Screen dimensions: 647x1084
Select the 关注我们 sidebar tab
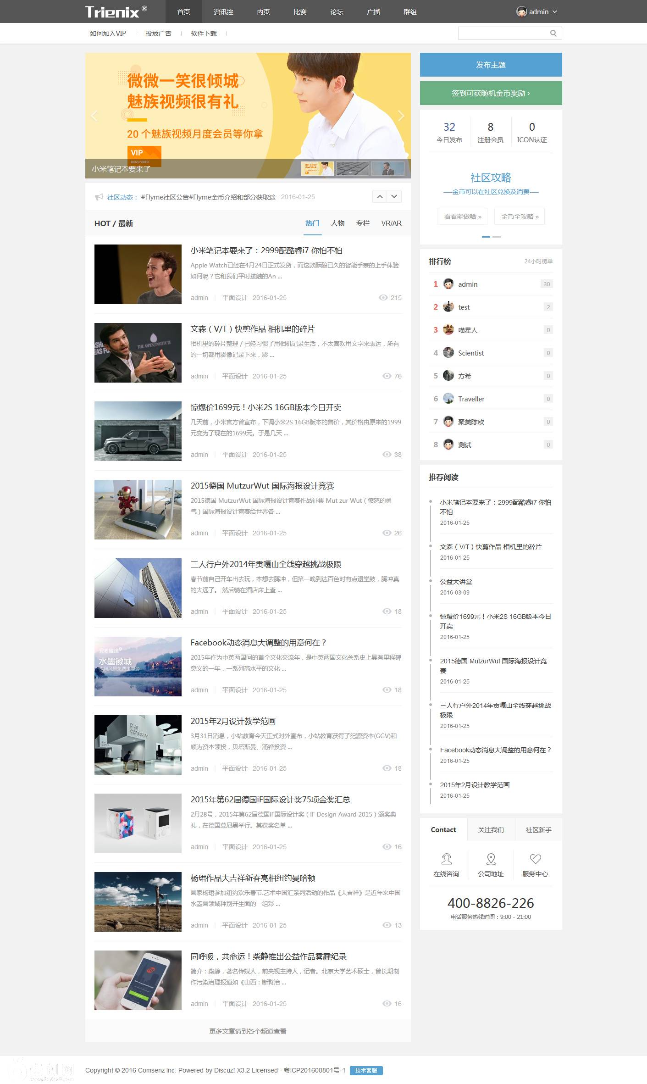pos(491,830)
